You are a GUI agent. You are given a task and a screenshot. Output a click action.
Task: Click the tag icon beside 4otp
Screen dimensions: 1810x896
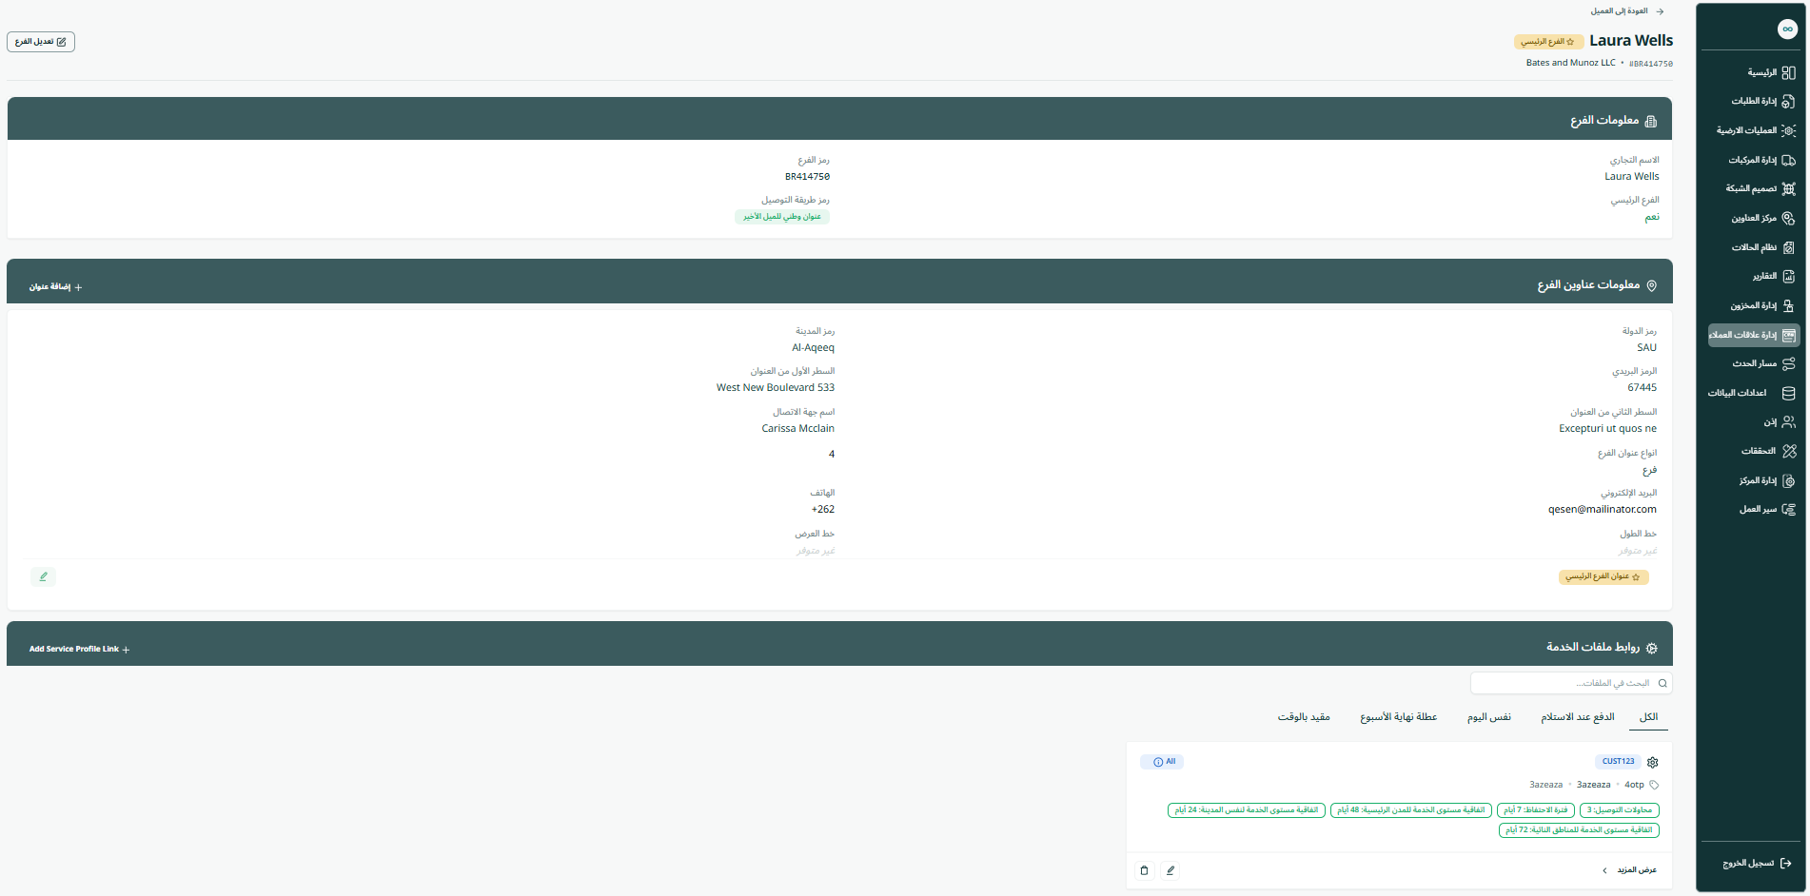(x=1654, y=785)
